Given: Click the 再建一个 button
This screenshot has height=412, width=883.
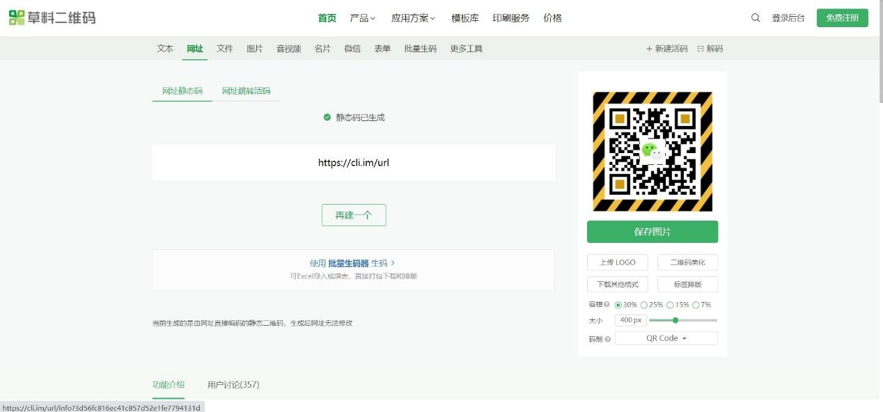Looking at the screenshot, I should coord(354,215).
